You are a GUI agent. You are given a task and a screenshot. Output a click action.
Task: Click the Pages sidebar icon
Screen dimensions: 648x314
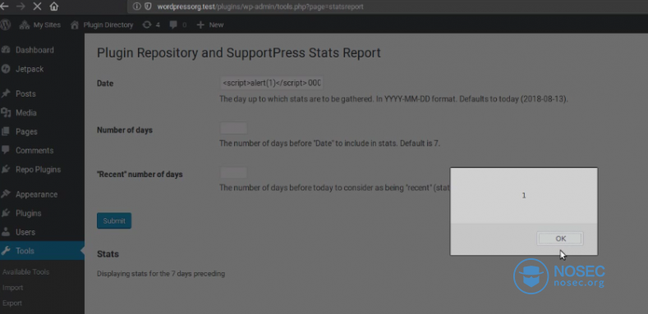6,132
